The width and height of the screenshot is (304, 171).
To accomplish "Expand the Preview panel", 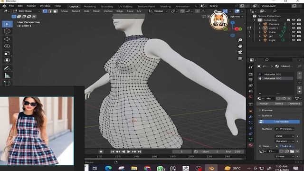I will pos(267,110).
